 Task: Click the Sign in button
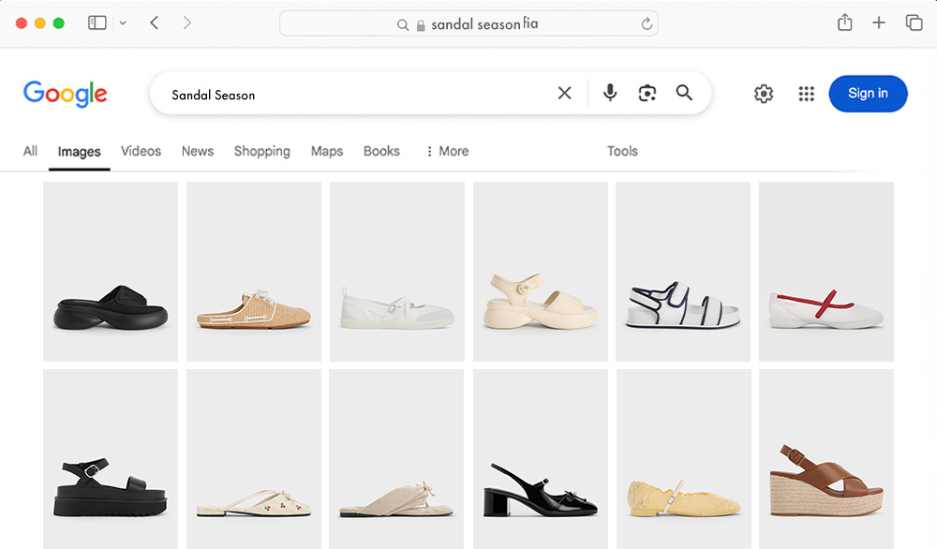pyautogui.click(x=868, y=94)
